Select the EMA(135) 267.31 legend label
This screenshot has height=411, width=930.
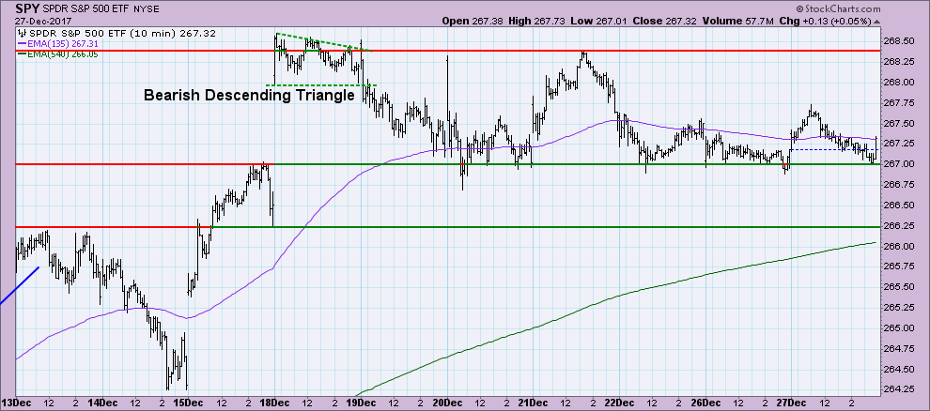[65, 43]
